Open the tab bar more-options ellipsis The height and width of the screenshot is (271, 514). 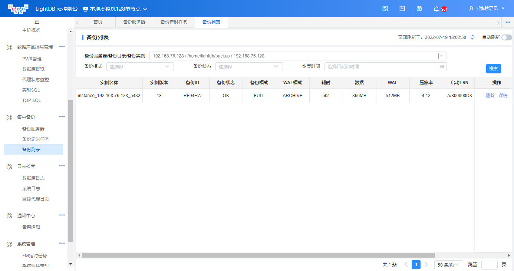click(508, 22)
